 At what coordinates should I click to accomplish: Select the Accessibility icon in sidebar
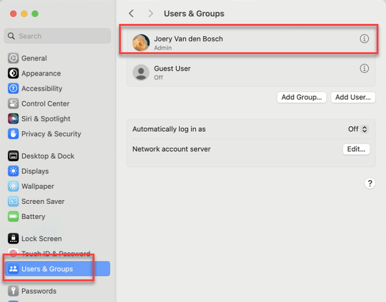click(13, 89)
